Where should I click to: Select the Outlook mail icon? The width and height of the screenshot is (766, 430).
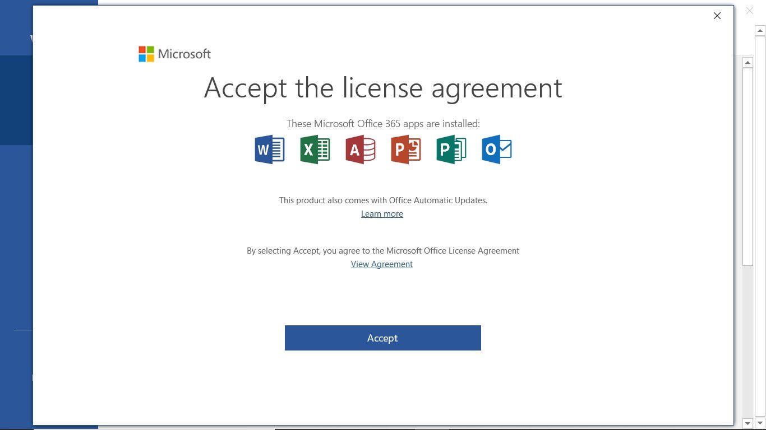[x=496, y=149]
